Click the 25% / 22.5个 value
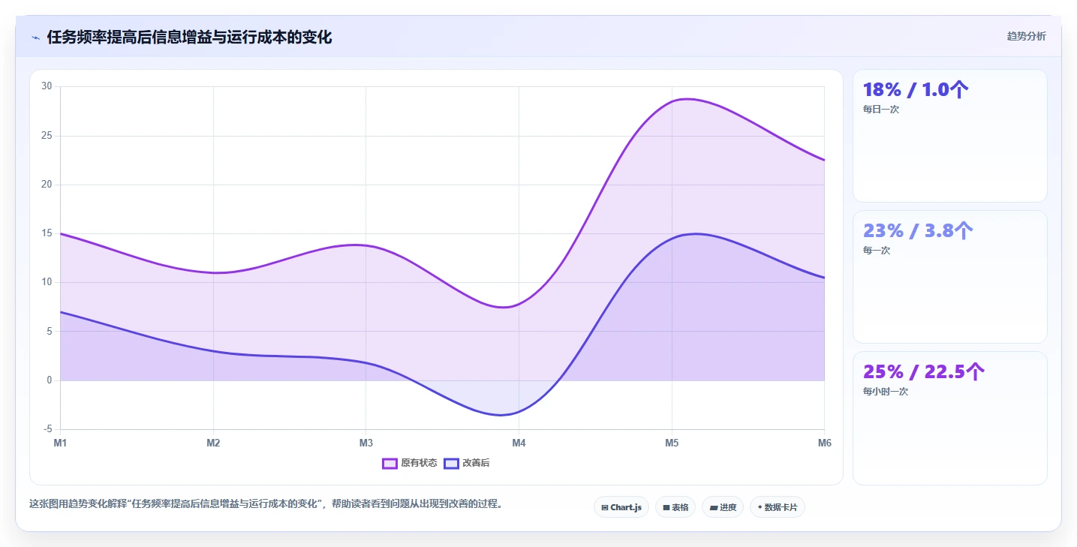Image resolution: width=1077 pixels, height=547 pixels. 924,371
